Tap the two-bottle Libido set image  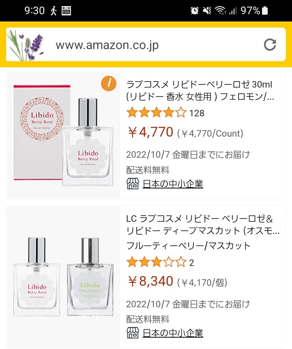coord(63,277)
